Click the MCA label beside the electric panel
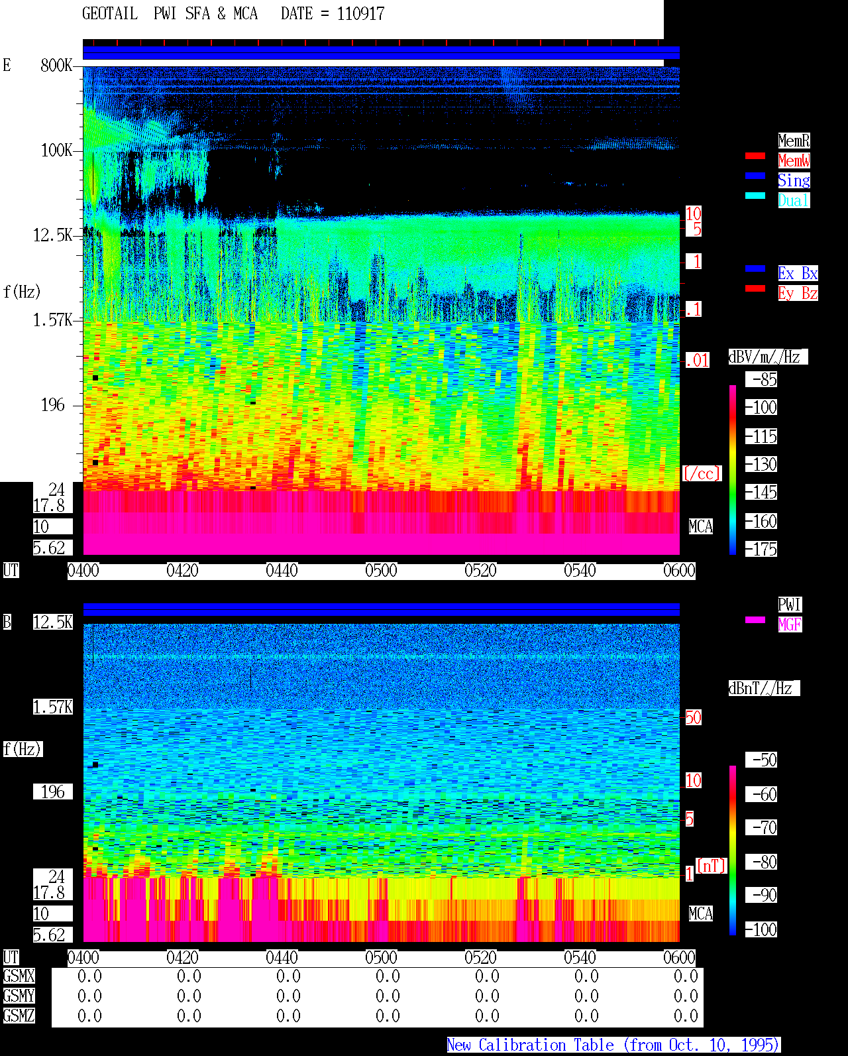The image size is (848, 1056). pos(701,526)
